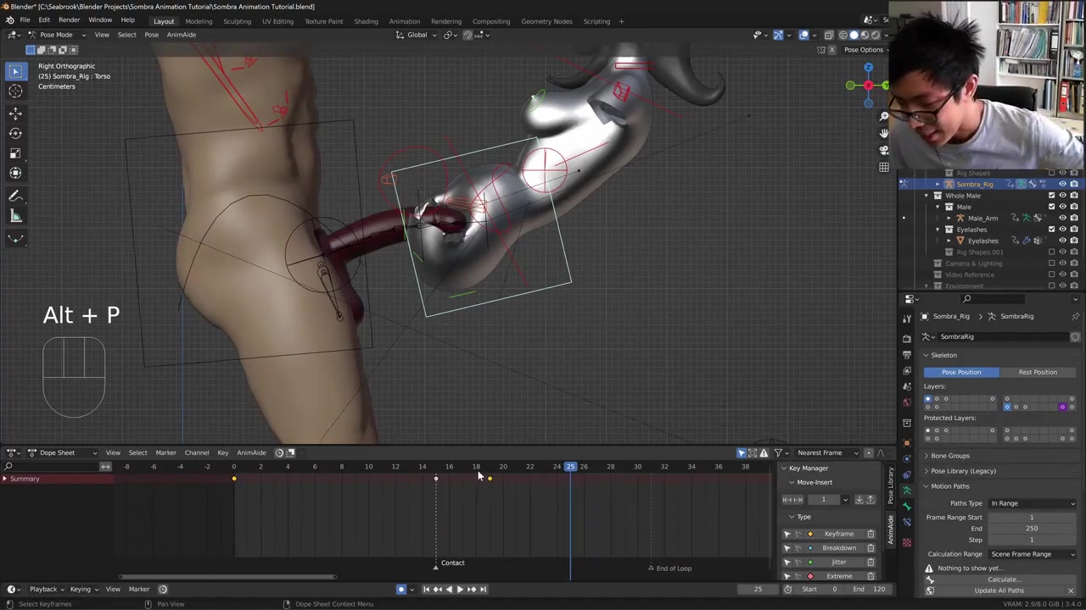This screenshot has height=610, width=1086.
Task: Select the Cursor tool in the toolbar
Action: click(x=15, y=91)
